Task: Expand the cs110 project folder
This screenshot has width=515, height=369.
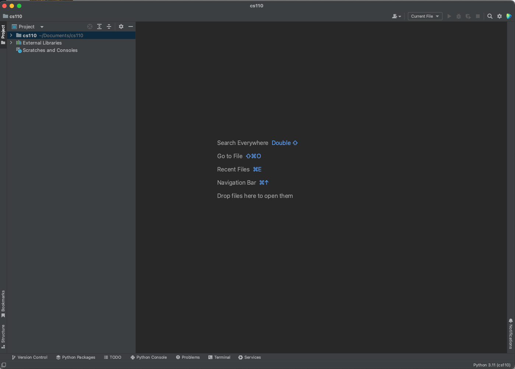Action: 11,35
